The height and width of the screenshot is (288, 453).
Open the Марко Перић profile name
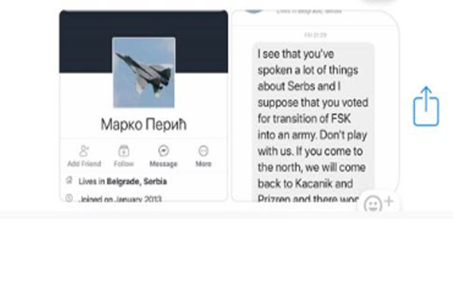(144, 125)
